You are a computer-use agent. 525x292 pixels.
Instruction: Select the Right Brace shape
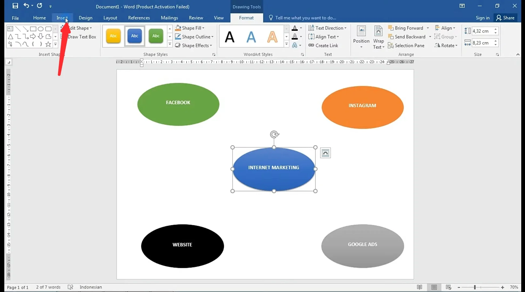(41, 44)
